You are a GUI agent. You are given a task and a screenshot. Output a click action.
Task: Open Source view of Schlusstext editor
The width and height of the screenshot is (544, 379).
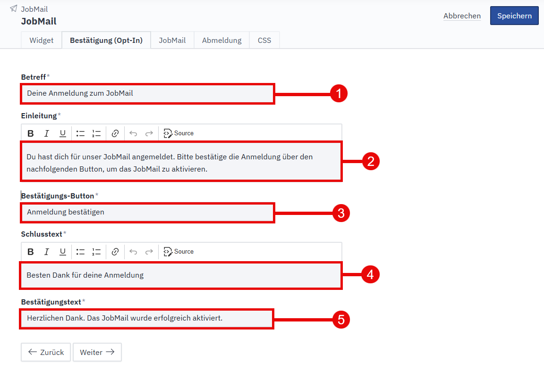click(178, 252)
